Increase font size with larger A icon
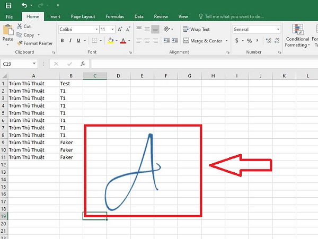Image resolution: width=318 pixels, height=239 pixels. [x=119, y=29]
